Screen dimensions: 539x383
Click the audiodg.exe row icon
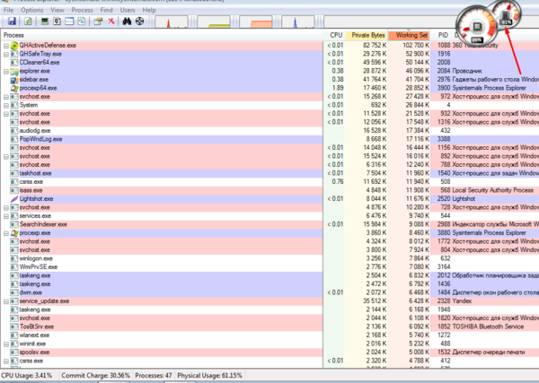pos(14,131)
